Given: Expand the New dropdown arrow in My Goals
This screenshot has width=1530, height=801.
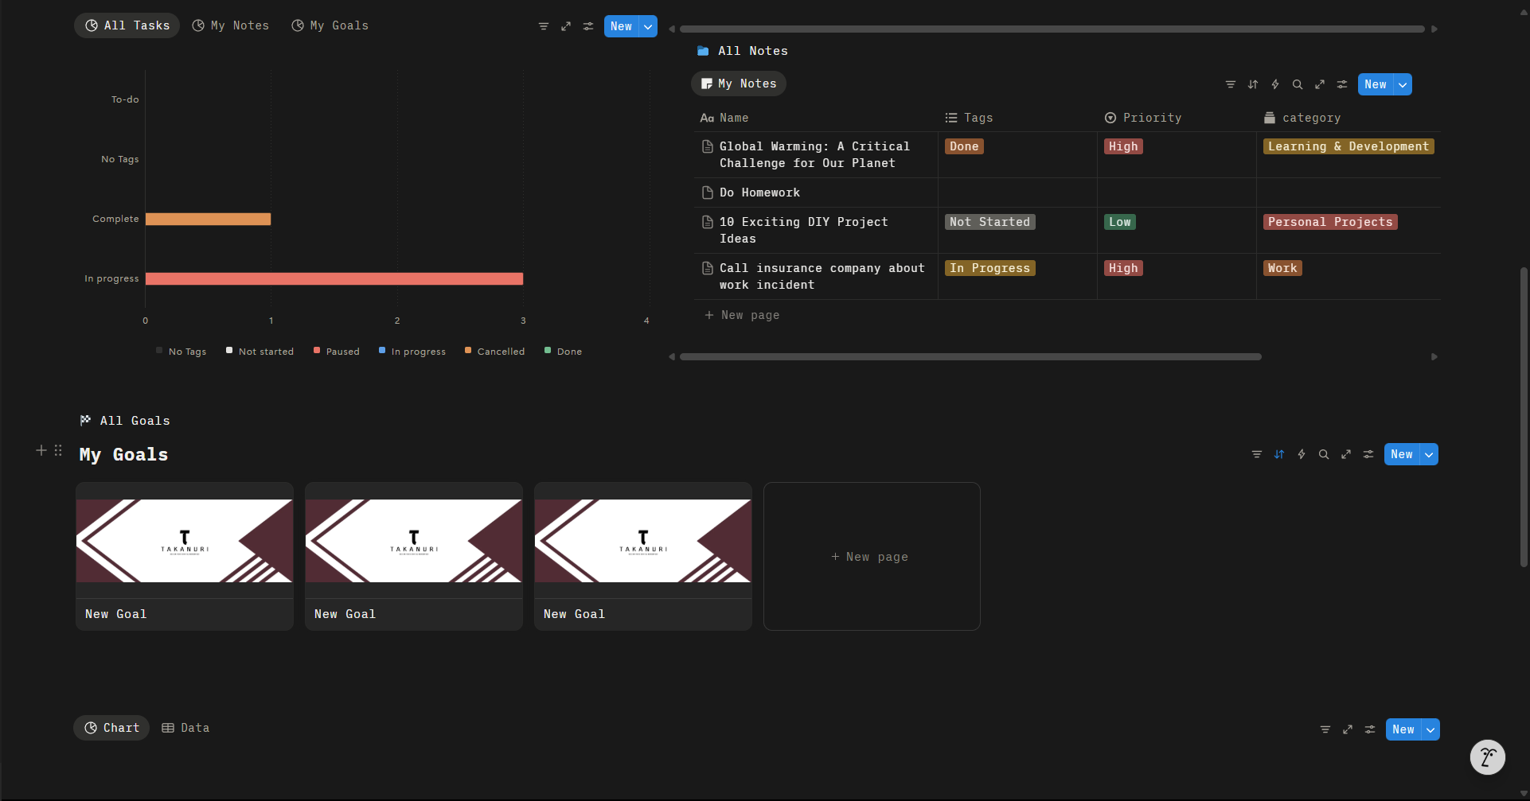Looking at the screenshot, I should [x=1430, y=454].
